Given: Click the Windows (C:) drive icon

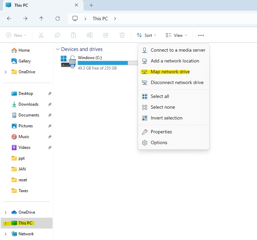Looking at the screenshot, I should tap(68, 62).
